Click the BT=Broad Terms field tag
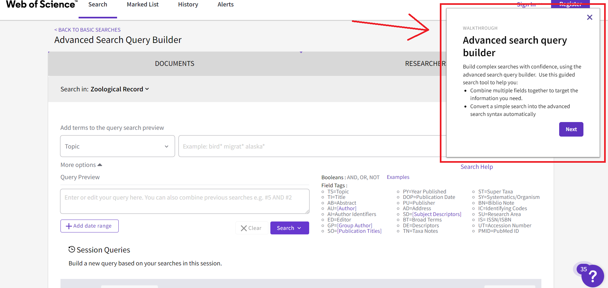This screenshot has width=608, height=288. click(x=422, y=220)
